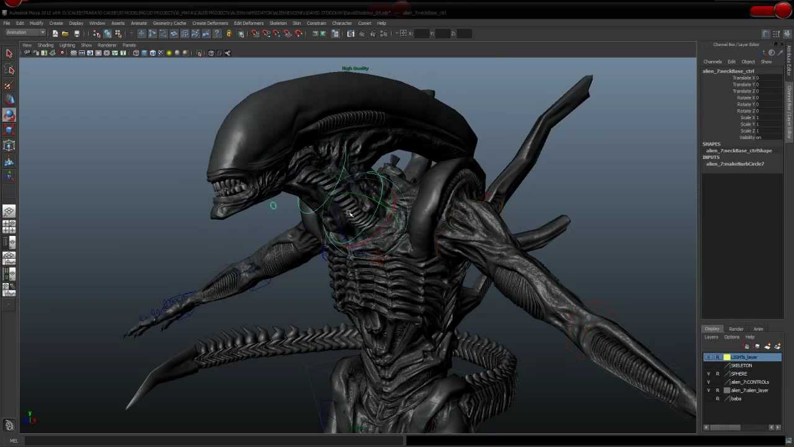This screenshot has width=794, height=447.
Task: Open the Create Deformers menu
Action: coord(210,23)
